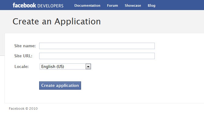
Task: Open the Showcase section
Action: click(x=133, y=5)
